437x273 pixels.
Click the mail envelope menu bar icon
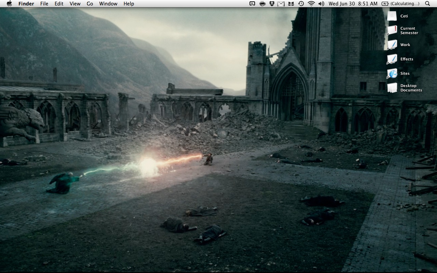click(281, 4)
